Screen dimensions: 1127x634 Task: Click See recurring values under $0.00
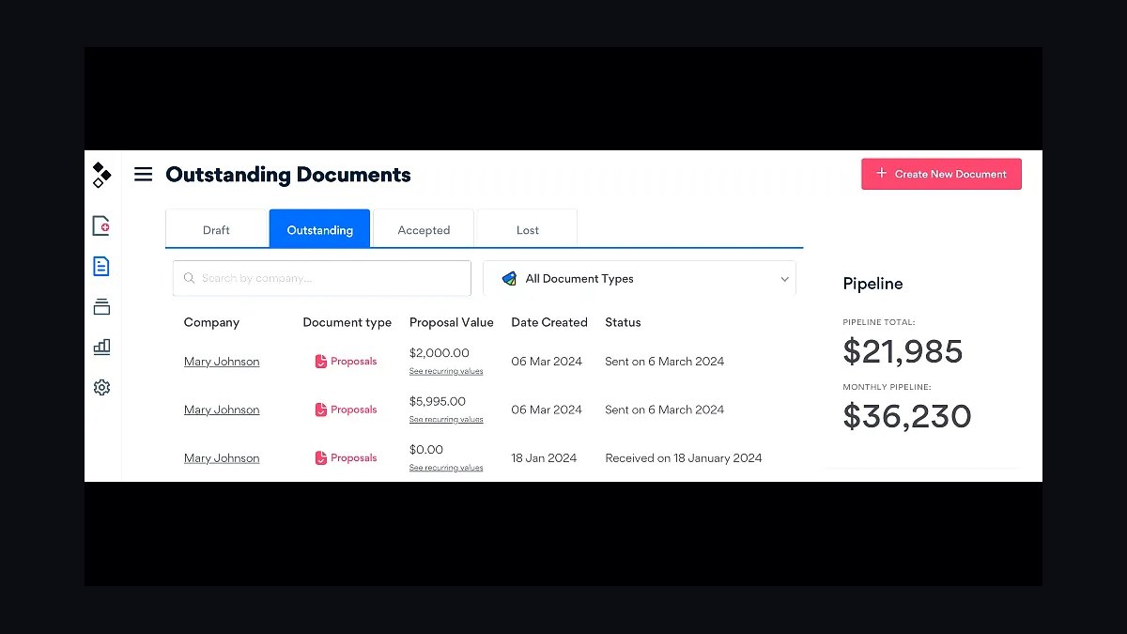(x=446, y=468)
